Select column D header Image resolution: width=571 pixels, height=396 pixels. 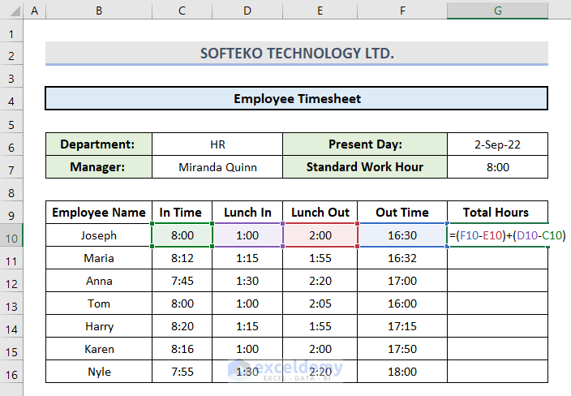click(x=247, y=11)
